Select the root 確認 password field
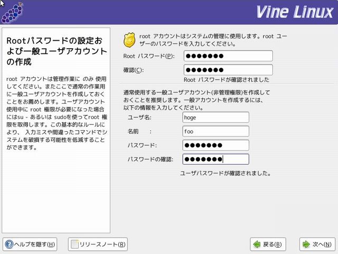 (228, 70)
